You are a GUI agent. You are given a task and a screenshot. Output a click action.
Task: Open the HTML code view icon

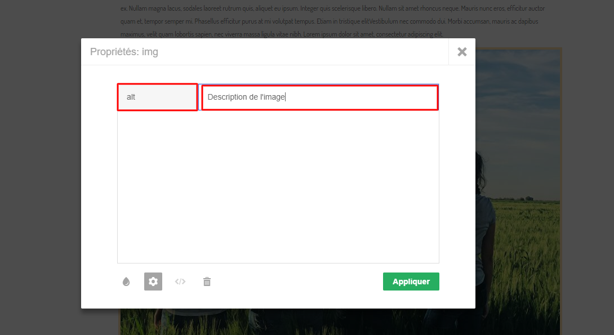[180, 282]
